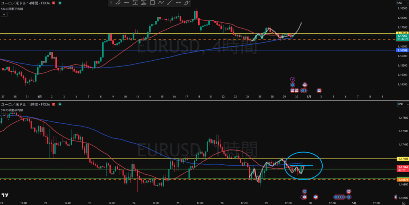Click the blue 1.16302 price label

pos(402,50)
